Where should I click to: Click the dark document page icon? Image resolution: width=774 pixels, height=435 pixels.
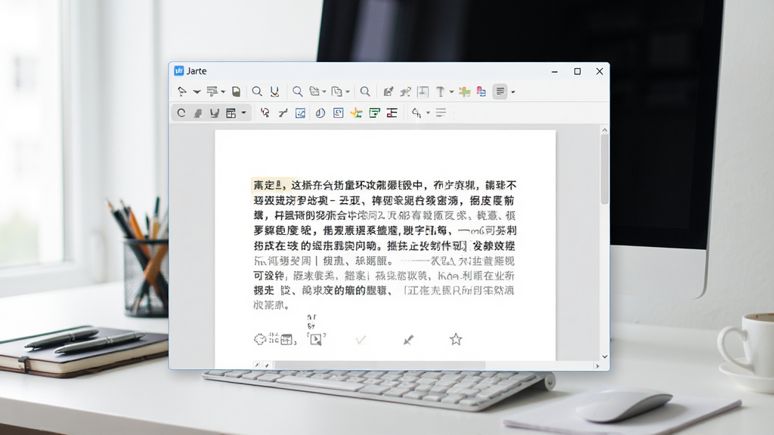[237, 91]
